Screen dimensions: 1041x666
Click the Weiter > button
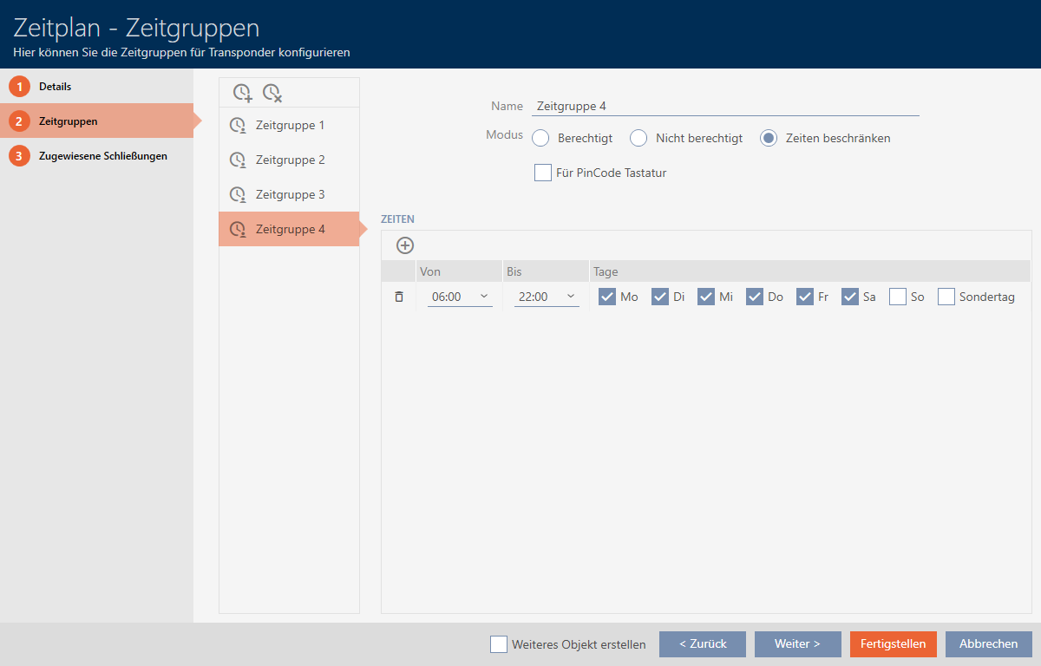click(x=797, y=644)
